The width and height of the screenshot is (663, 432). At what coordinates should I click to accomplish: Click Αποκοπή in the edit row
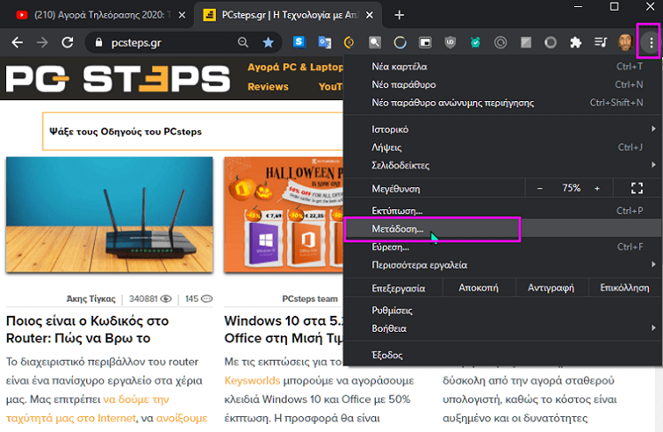tap(479, 287)
